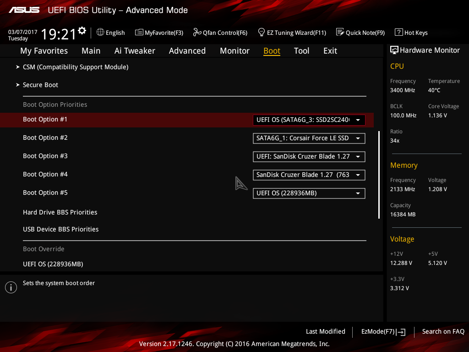Select the Advanced tab
This screenshot has height=352, width=469.
[187, 51]
